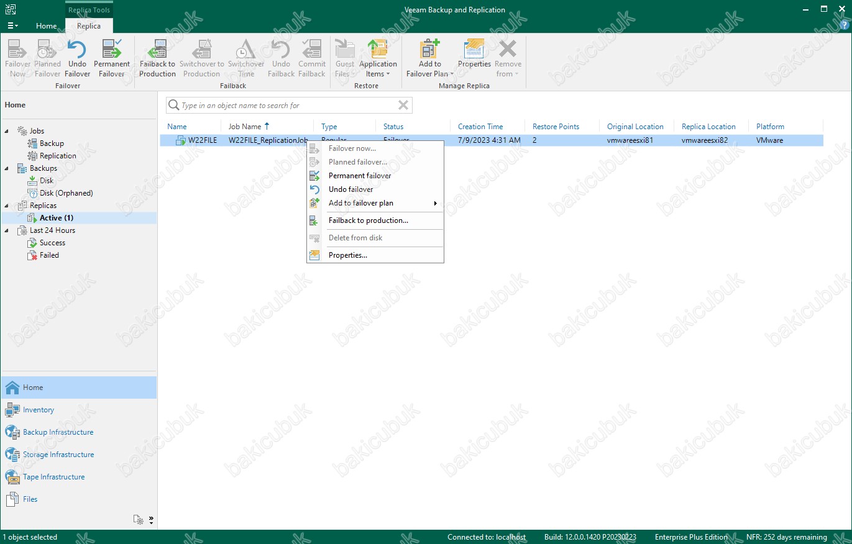Sort by the Name column header
This screenshot has width=852, height=544.
[x=177, y=127]
